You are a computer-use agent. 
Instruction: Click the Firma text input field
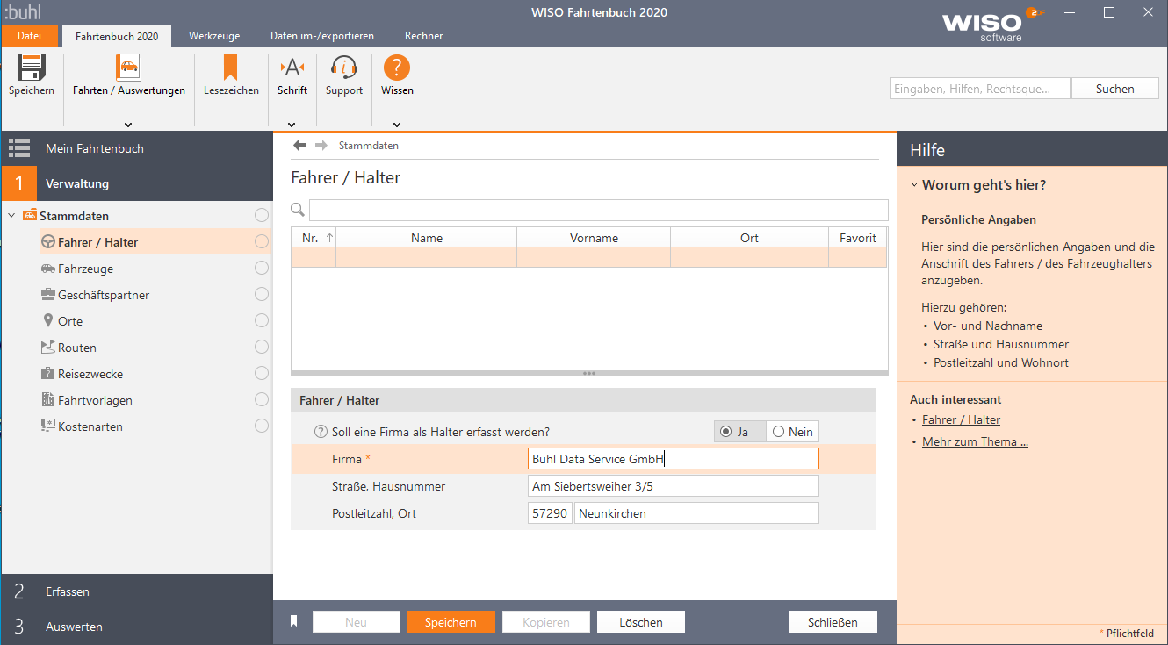[673, 459]
